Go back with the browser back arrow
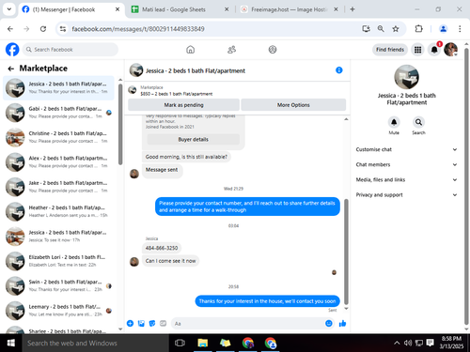 click(10, 29)
